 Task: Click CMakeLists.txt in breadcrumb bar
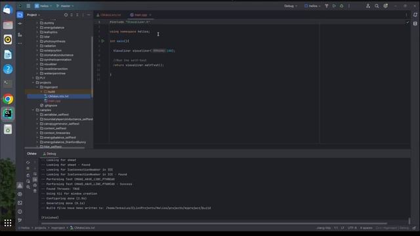(83, 228)
